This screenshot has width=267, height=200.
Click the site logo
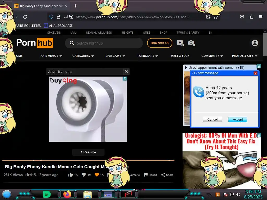pos(35,43)
